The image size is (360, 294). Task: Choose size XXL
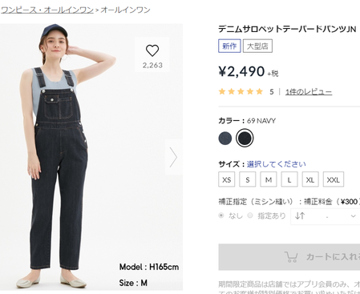334,179
